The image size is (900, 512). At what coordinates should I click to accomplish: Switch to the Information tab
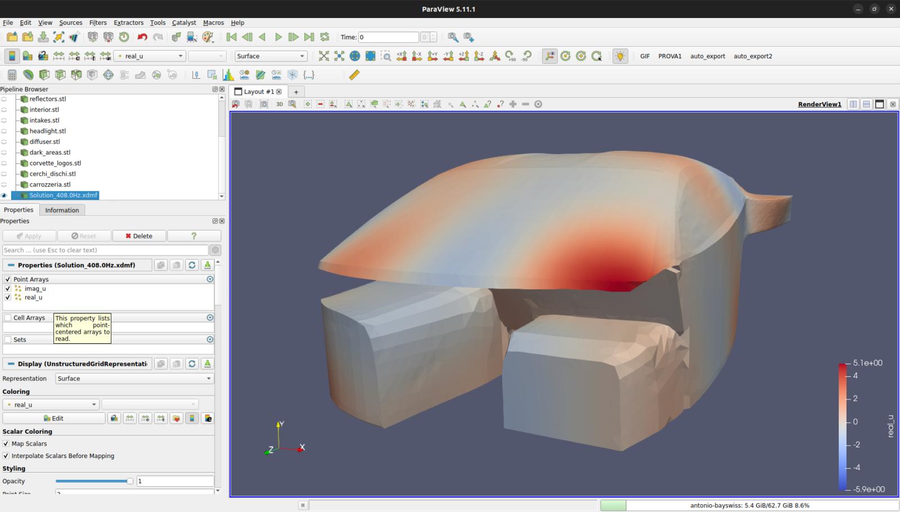coord(62,210)
